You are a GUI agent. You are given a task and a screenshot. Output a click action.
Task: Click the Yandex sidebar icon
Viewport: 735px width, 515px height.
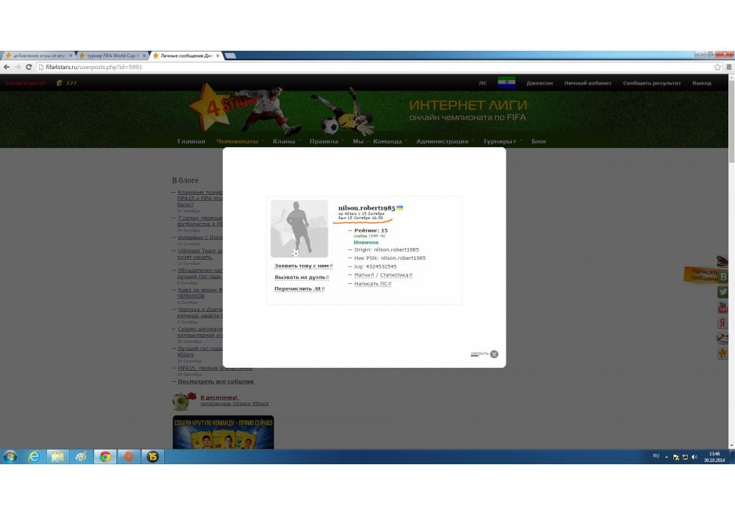[x=723, y=323]
